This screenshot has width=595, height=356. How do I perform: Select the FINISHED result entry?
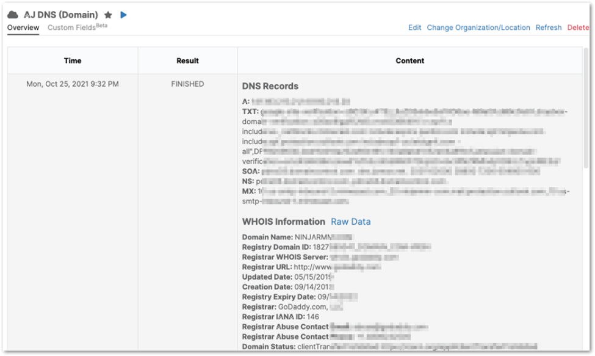(187, 84)
